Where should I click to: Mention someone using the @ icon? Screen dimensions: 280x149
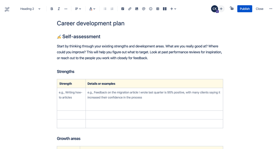pyautogui.click(x=144, y=9)
